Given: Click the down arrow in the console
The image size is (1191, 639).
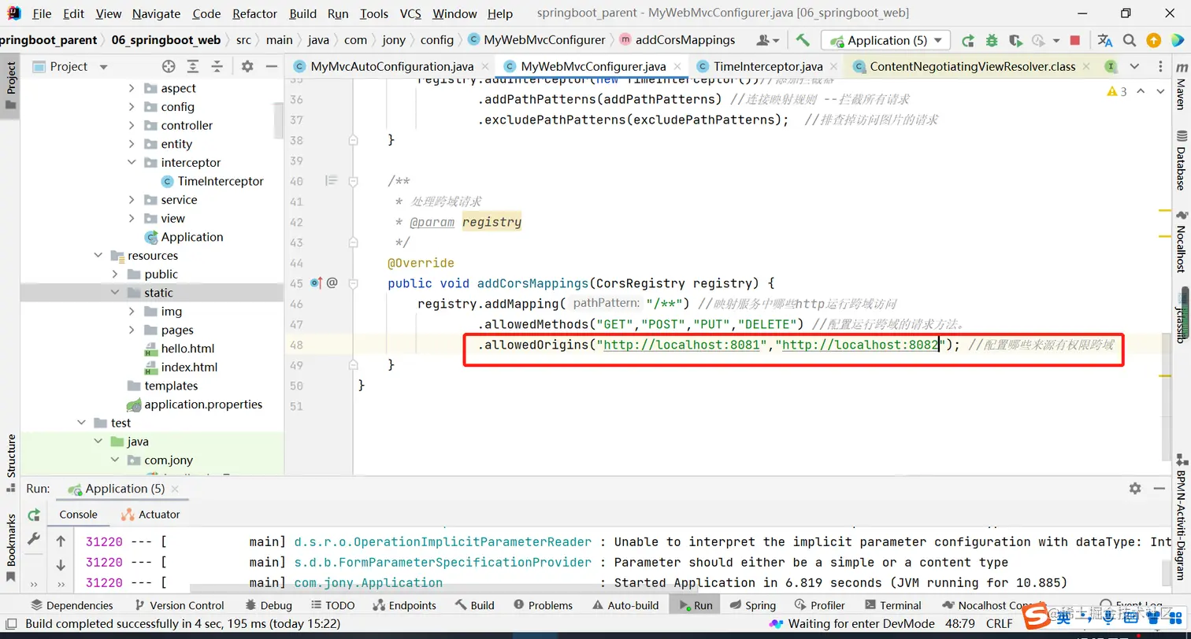Looking at the screenshot, I should [x=61, y=565].
